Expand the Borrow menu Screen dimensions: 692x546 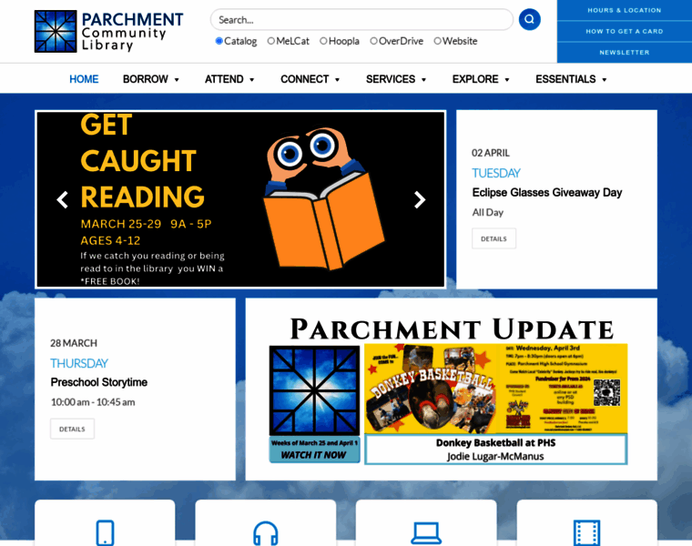pyautogui.click(x=151, y=79)
